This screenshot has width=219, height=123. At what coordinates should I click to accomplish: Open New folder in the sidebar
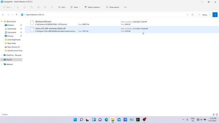click(12, 43)
